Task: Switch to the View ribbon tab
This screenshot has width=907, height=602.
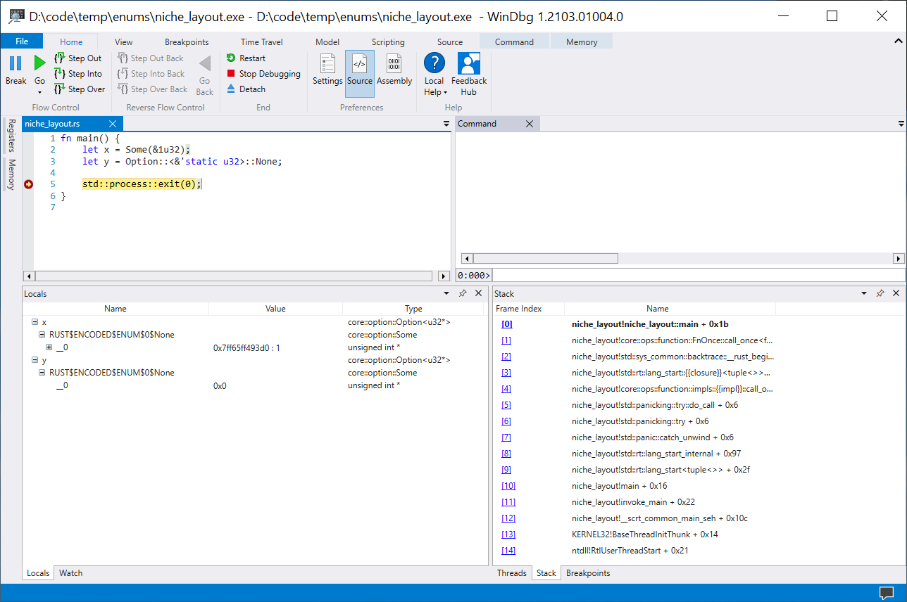Action: coord(123,42)
